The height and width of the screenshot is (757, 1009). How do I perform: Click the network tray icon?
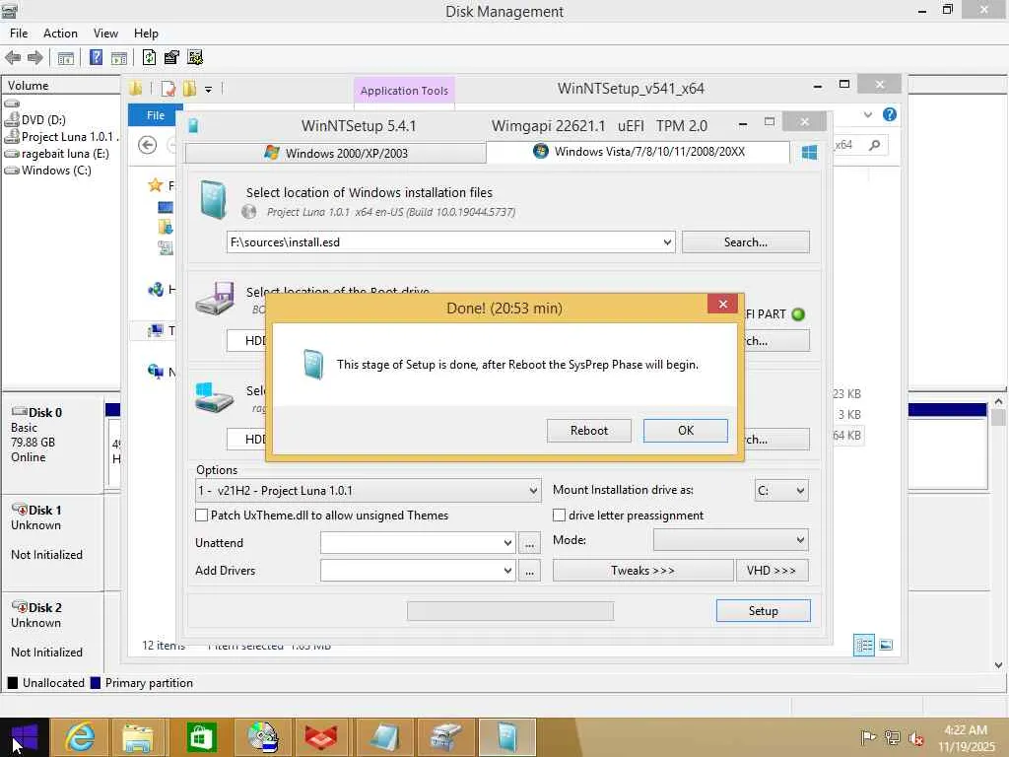point(892,737)
